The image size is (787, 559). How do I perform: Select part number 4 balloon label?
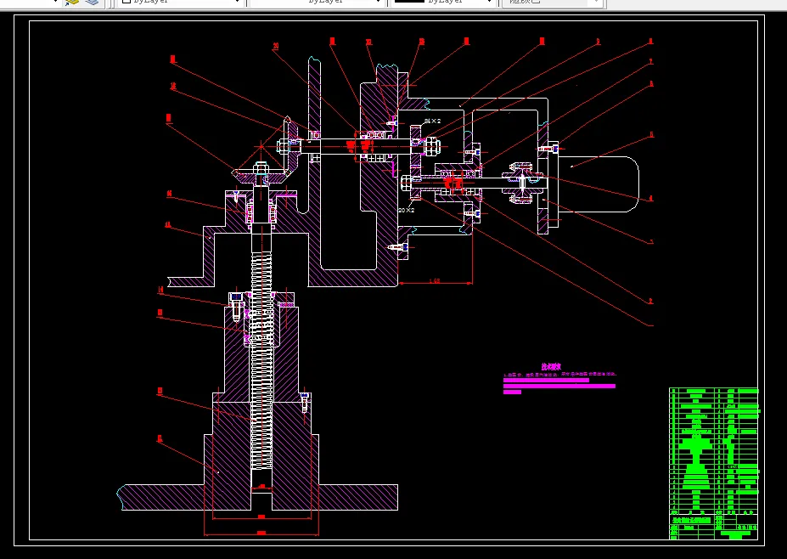pos(651,199)
